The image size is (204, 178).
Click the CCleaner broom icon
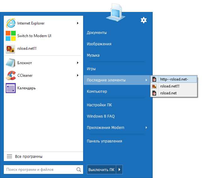coord(11,75)
